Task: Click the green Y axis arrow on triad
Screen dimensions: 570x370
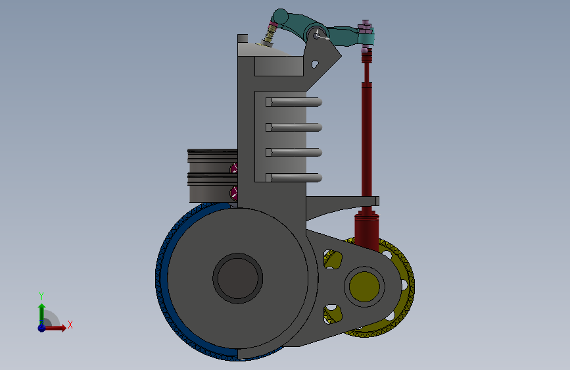Action: tap(41, 314)
